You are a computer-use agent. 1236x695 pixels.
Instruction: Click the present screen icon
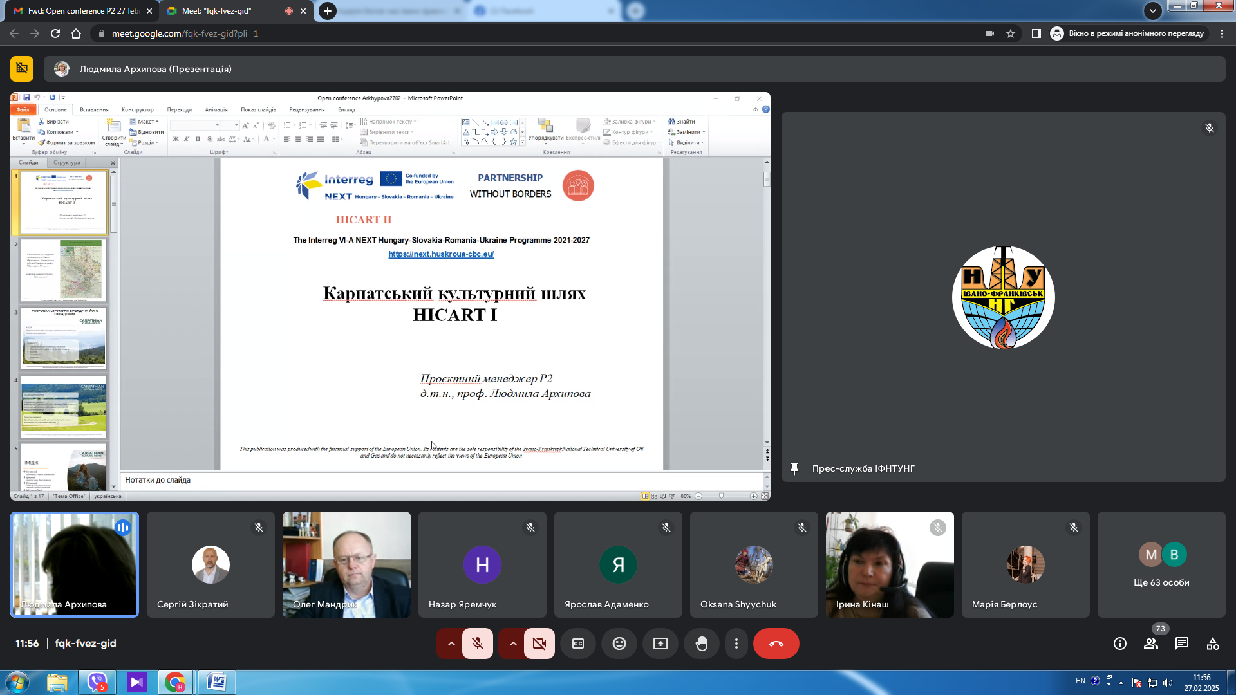click(660, 644)
